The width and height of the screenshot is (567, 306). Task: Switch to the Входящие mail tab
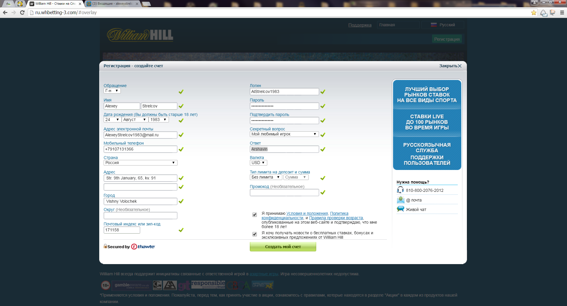pyautogui.click(x=112, y=4)
